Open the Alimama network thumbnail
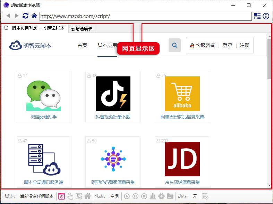The height and width of the screenshot is (204, 273). (x=113, y=159)
